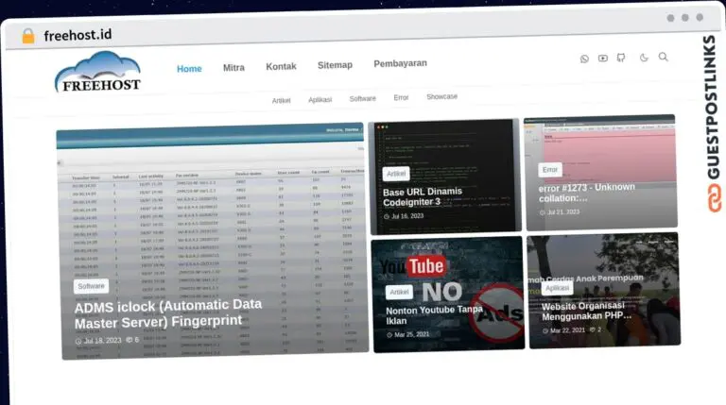Open the Mitra menu item
Screen dimensions: 726x405
tap(233, 67)
